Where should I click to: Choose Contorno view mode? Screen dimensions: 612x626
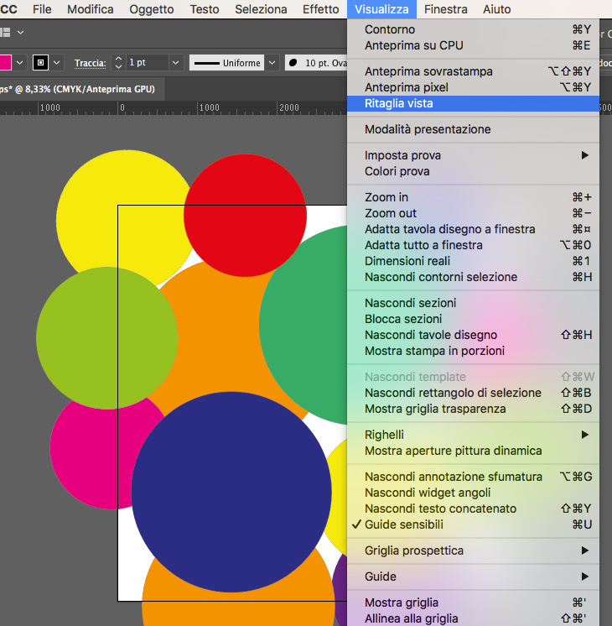point(473,29)
